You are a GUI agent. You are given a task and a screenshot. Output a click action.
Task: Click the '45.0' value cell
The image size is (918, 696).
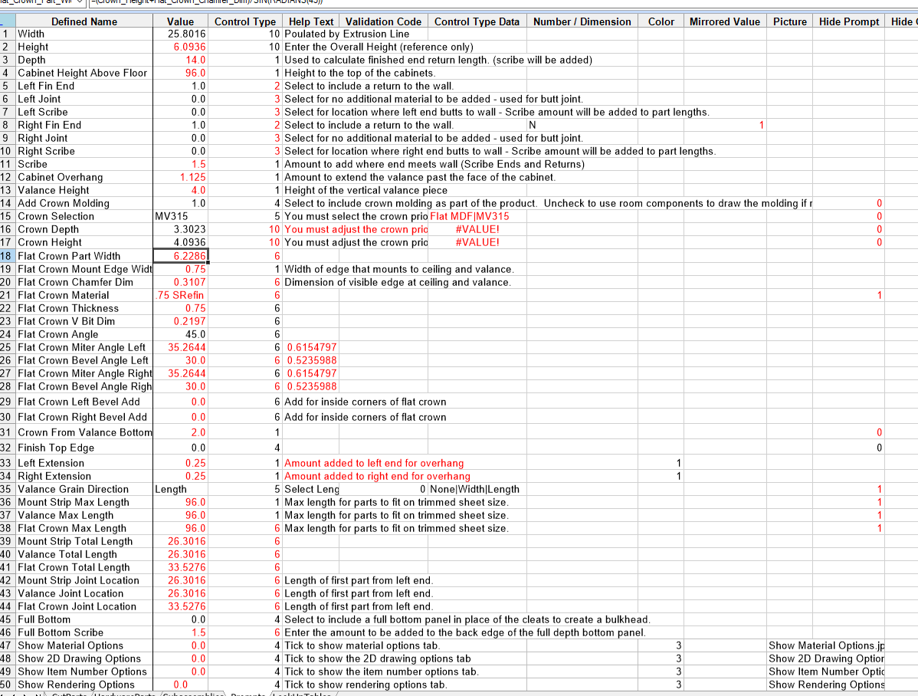click(x=180, y=334)
